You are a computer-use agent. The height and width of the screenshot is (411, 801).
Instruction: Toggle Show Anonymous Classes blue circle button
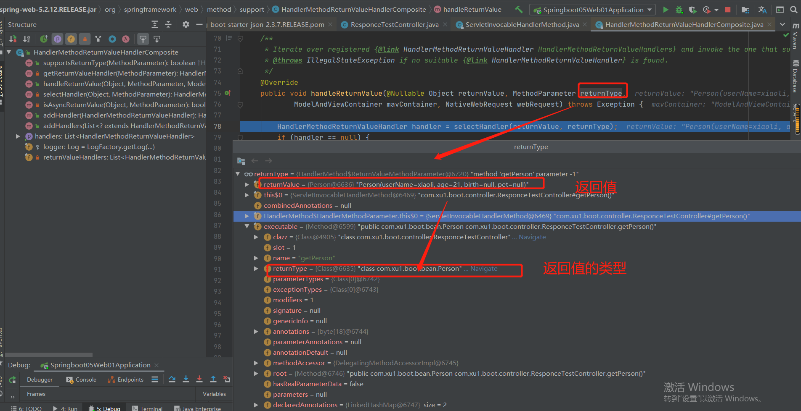coord(112,39)
